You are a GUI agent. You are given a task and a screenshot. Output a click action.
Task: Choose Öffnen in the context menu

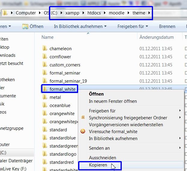click(96, 94)
